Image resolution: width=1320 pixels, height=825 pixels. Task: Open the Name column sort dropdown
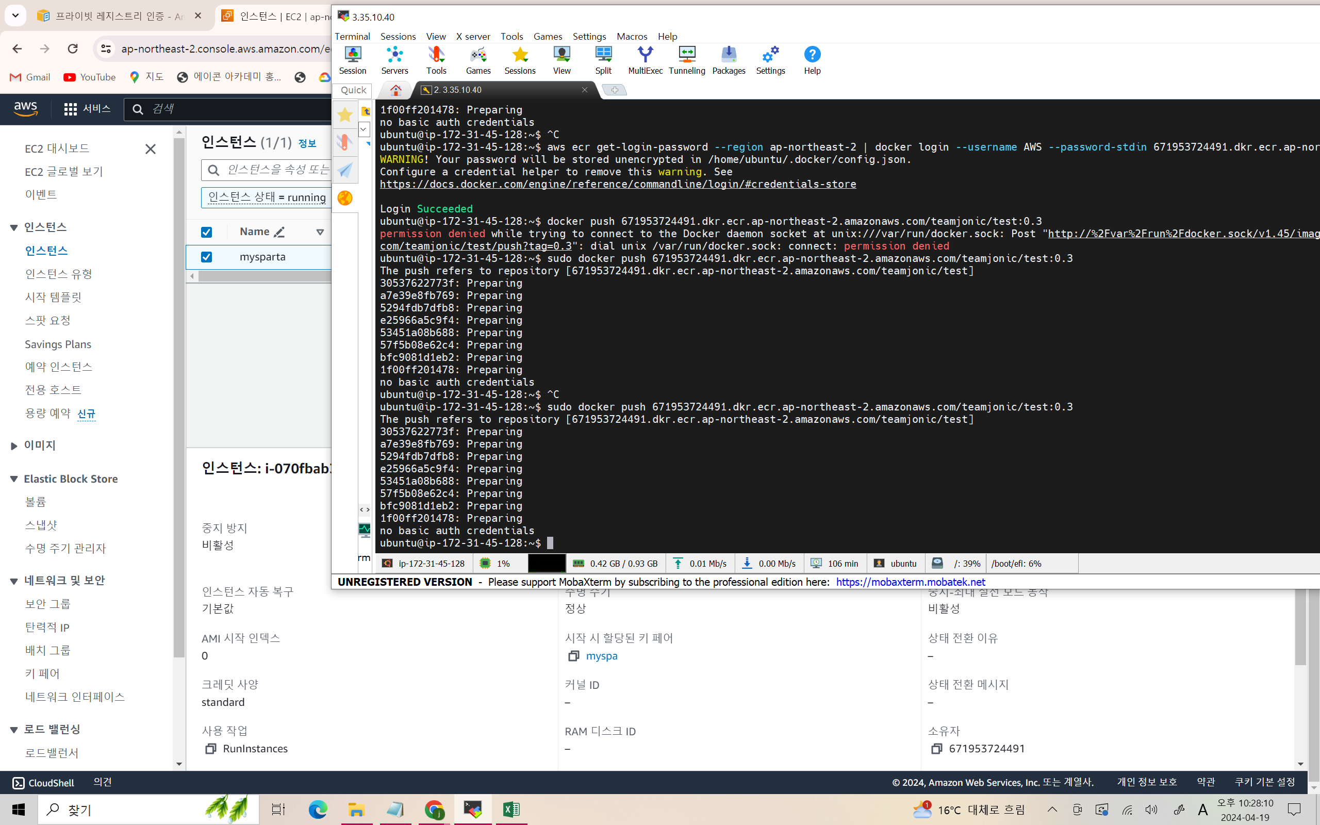(x=320, y=233)
